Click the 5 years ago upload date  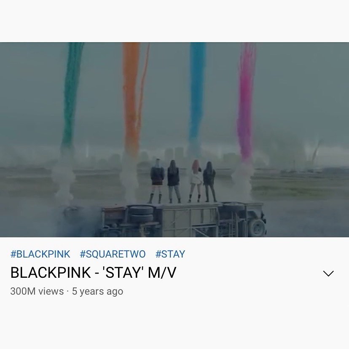point(97,292)
